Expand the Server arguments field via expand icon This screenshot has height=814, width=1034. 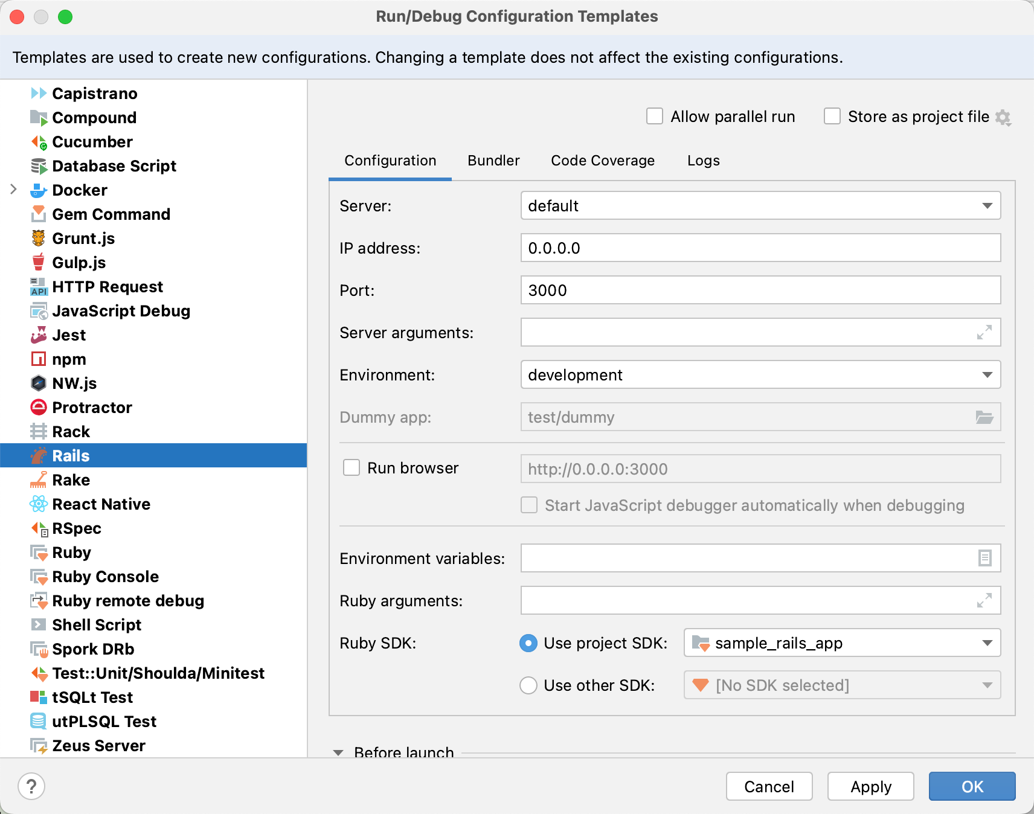coord(984,332)
